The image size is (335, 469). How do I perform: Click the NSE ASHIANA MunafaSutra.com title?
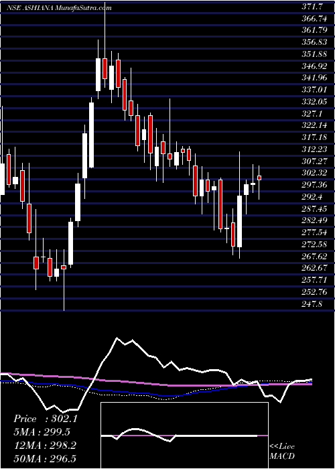click(59, 8)
